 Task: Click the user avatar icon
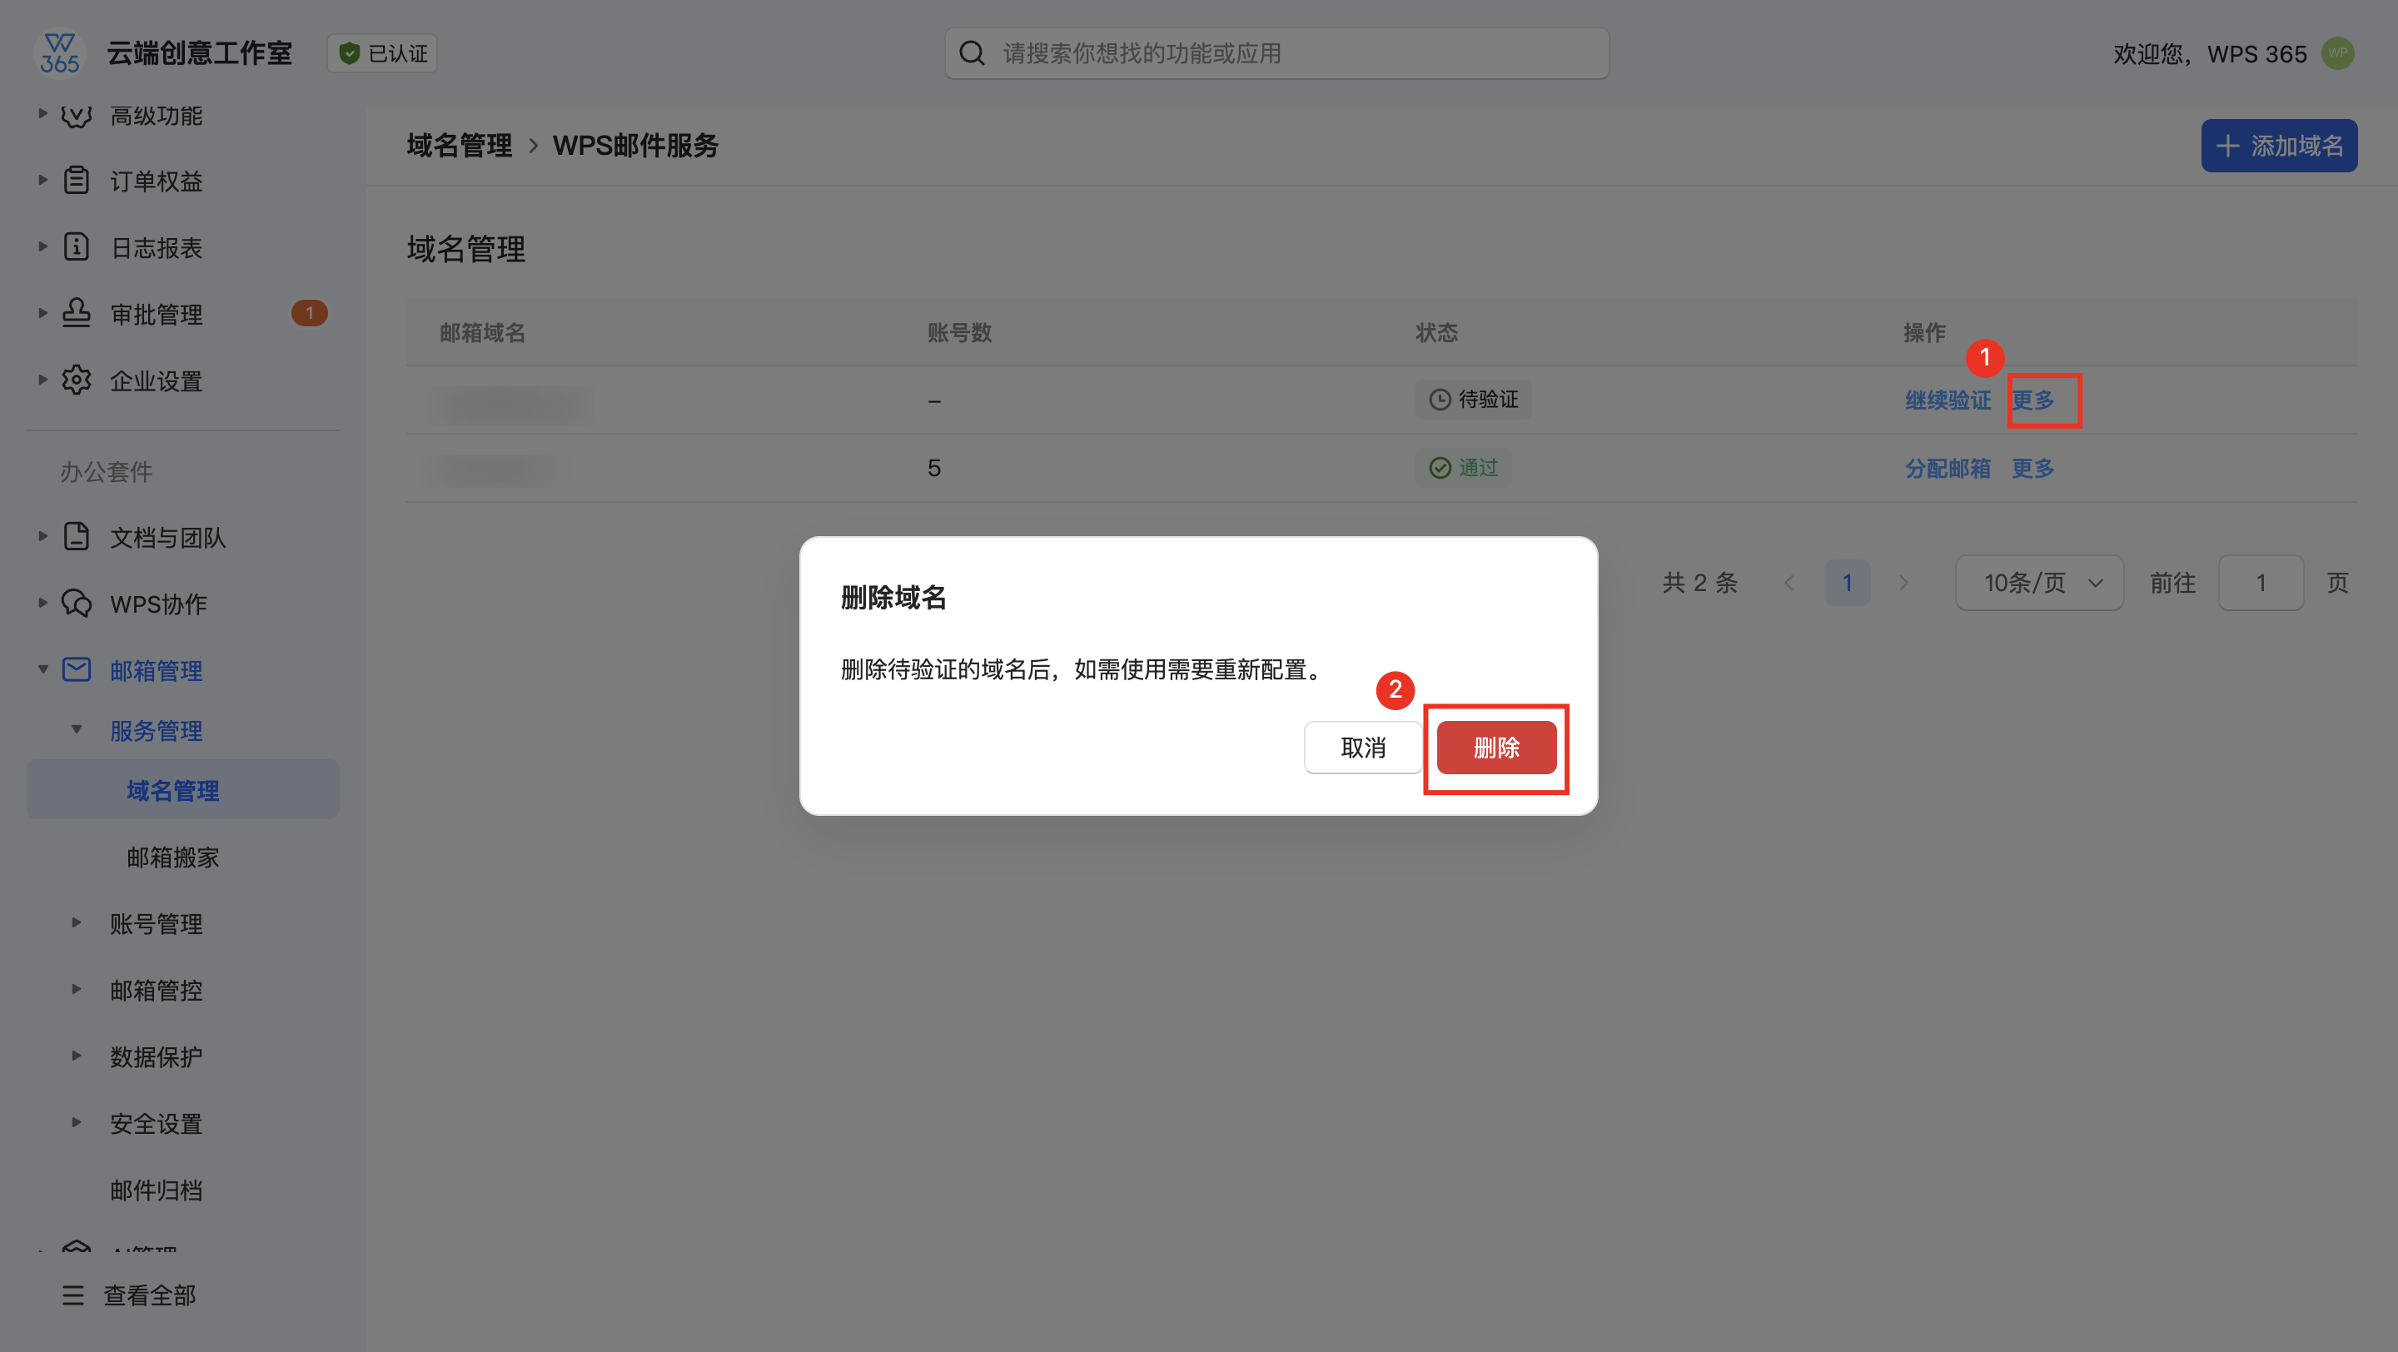point(2336,53)
